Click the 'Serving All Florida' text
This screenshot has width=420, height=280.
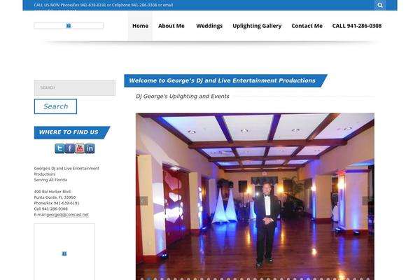(50, 180)
